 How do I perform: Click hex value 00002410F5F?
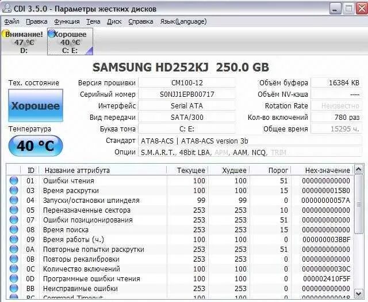click(x=327, y=279)
